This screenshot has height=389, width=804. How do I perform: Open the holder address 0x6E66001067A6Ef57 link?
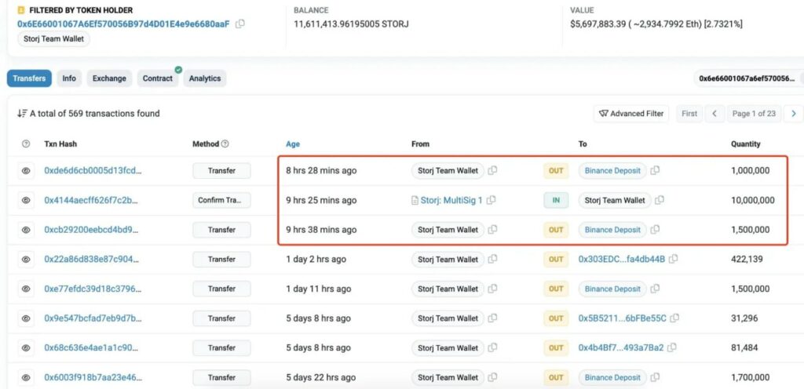[x=123, y=24]
